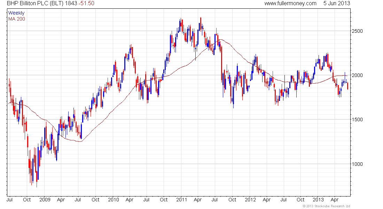Click the blue Weekly legend label

(x=16, y=13)
